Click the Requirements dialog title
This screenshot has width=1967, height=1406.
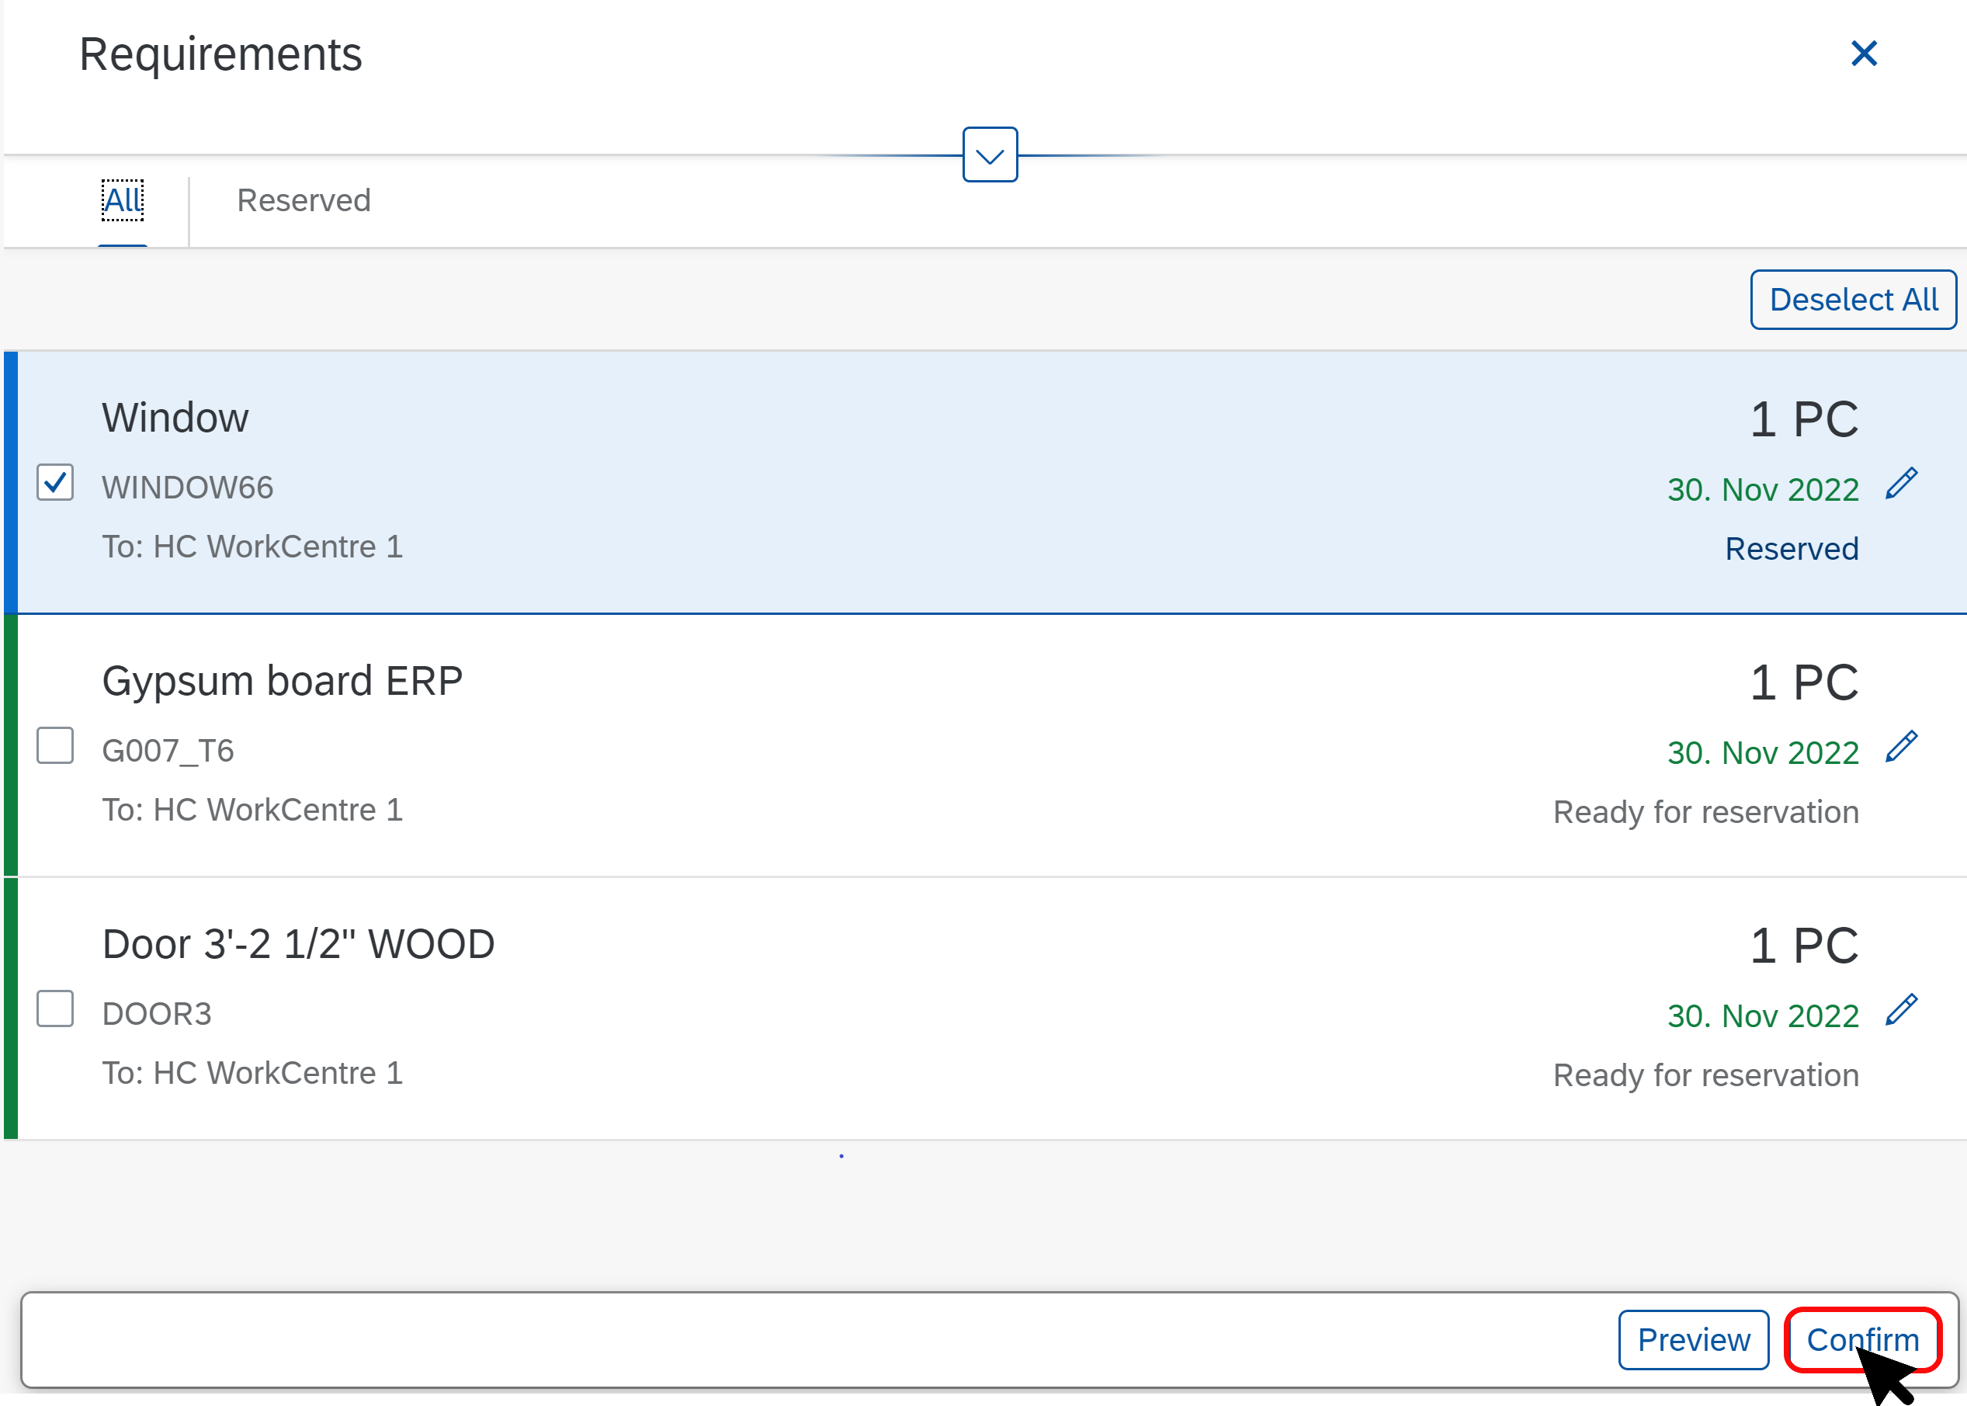click(x=220, y=54)
